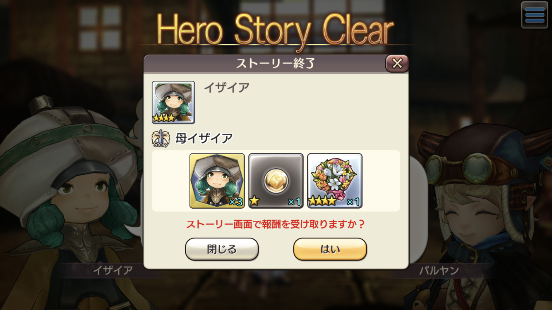Click the 閉じる button

point(222,249)
